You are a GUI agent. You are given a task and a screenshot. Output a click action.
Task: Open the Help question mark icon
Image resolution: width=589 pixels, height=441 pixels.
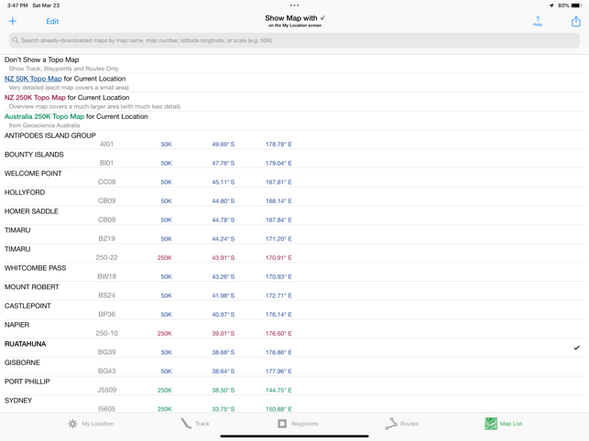(x=538, y=20)
